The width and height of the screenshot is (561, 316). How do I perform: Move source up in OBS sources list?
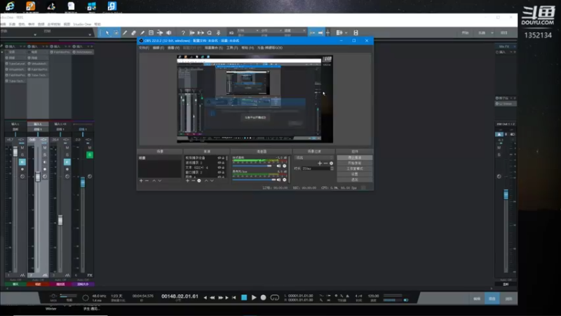pyautogui.click(x=206, y=180)
